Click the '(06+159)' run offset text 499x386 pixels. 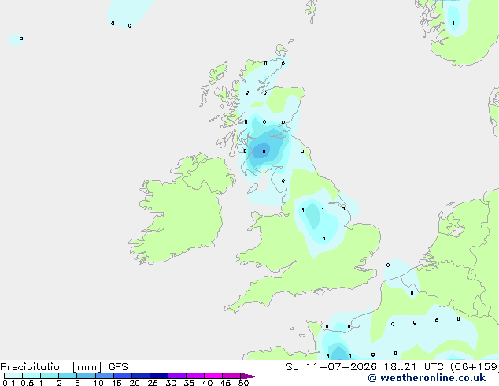pyautogui.click(x=475, y=367)
